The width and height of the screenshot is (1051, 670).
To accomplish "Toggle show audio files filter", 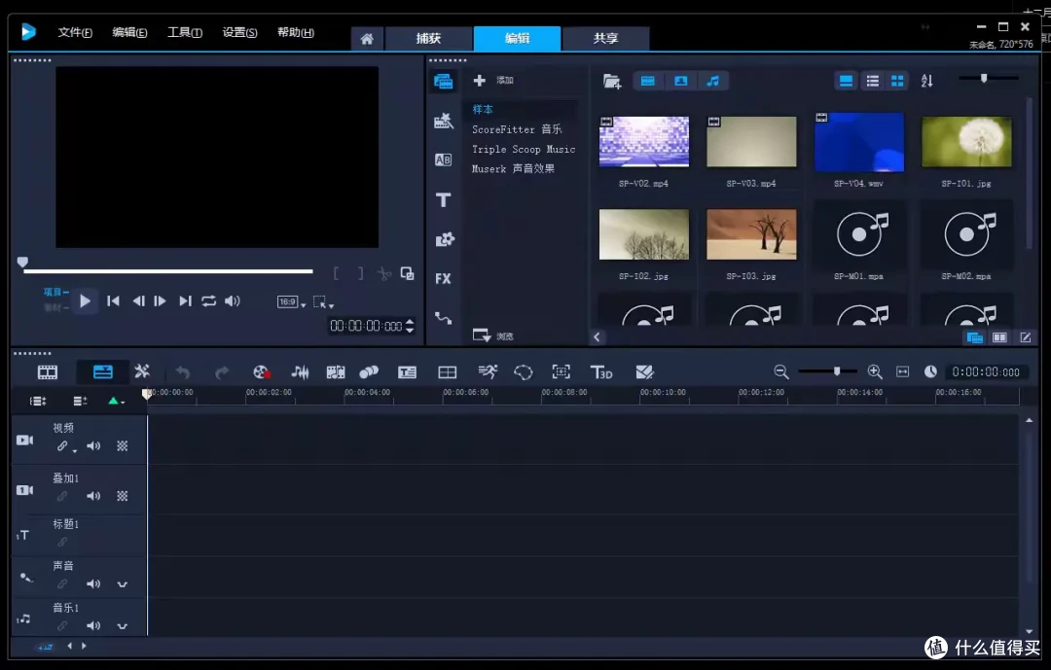I will point(713,81).
